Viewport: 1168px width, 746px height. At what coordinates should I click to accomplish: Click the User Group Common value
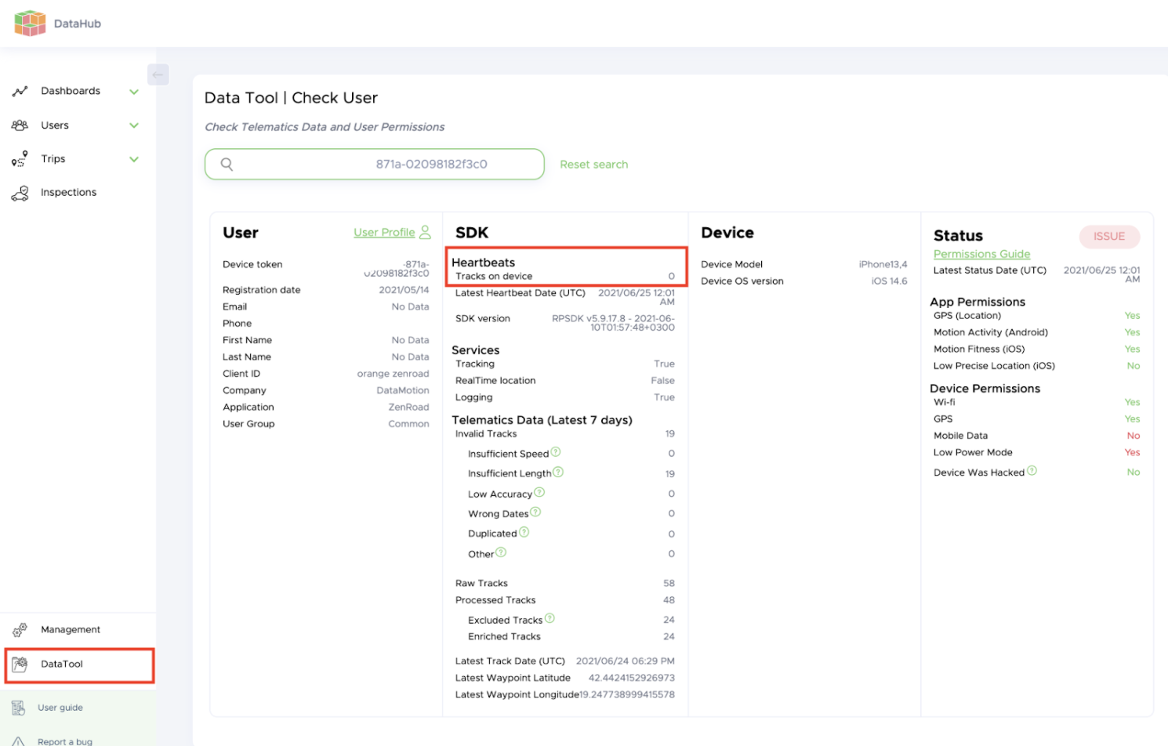[408, 424]
